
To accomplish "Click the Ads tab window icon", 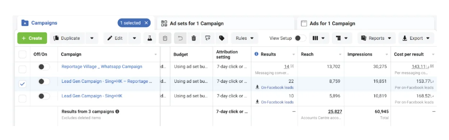I will 304,23.
